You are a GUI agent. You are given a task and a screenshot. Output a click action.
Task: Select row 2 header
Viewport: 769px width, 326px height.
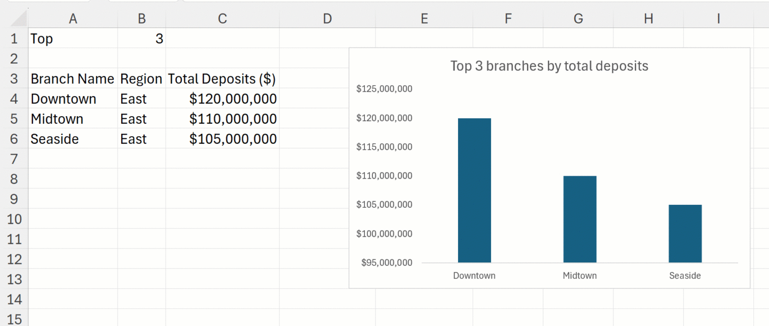14,59
